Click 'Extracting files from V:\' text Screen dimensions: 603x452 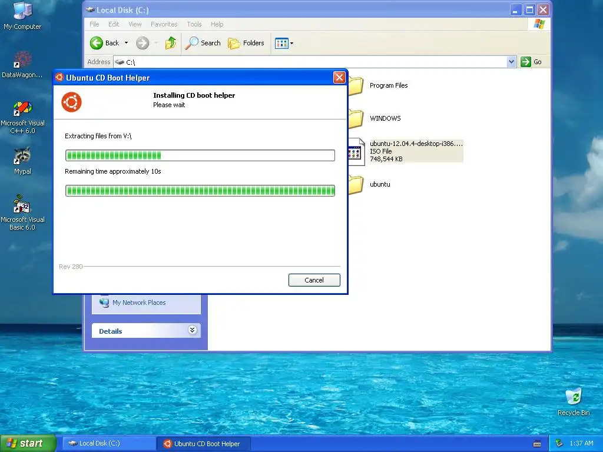(98, 136)
